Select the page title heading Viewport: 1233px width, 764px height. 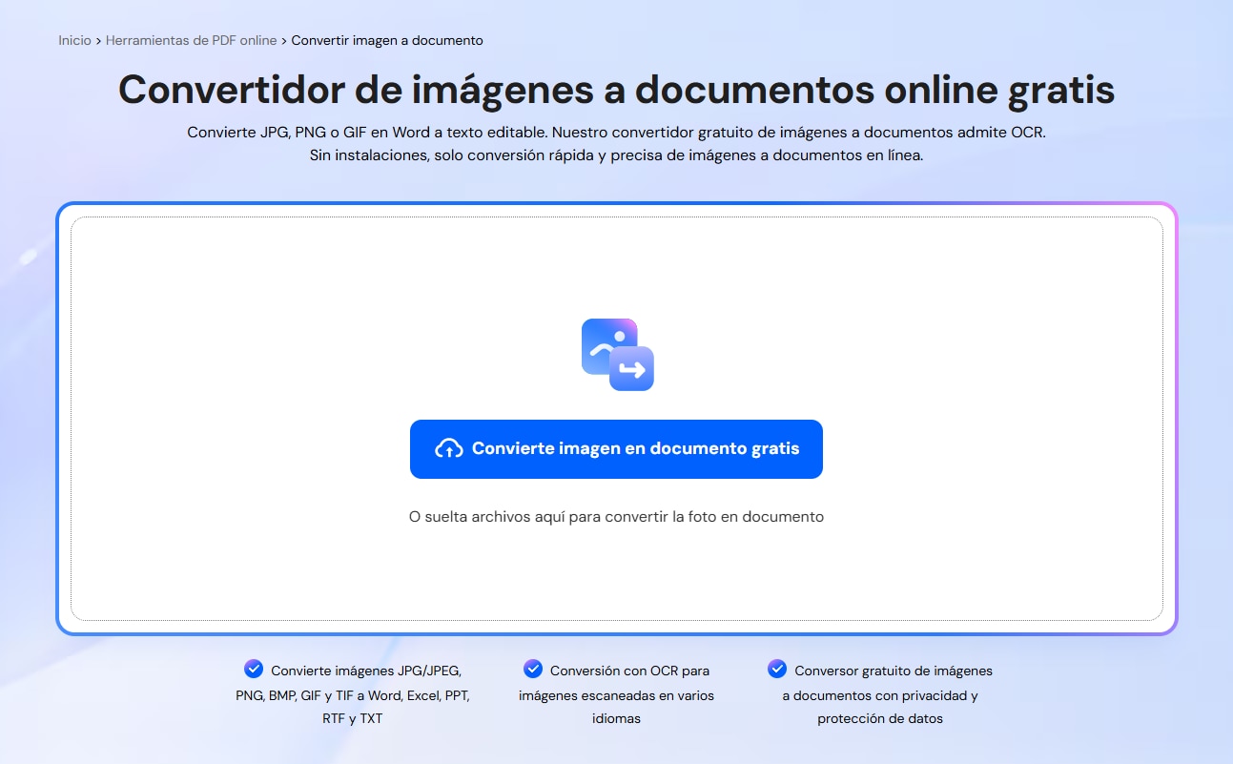[616, 90]
